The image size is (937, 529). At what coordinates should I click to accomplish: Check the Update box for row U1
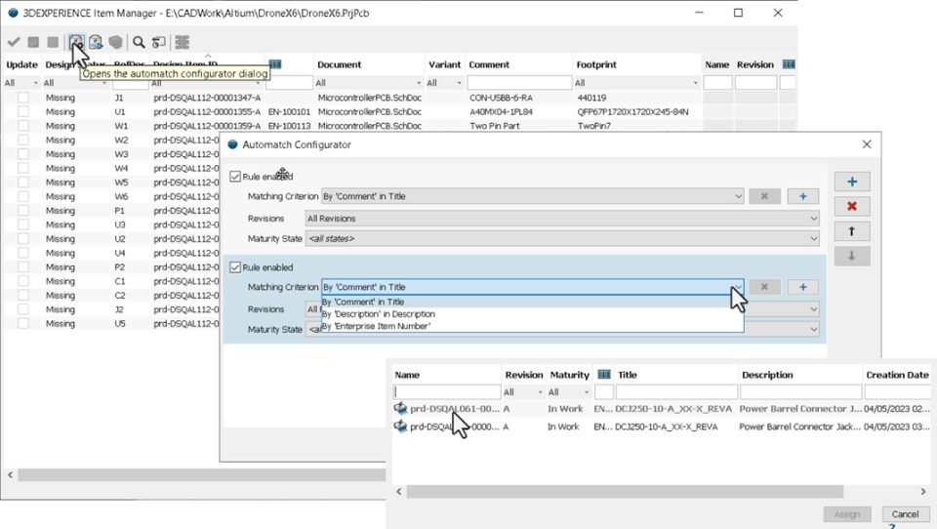pos(22,112)
